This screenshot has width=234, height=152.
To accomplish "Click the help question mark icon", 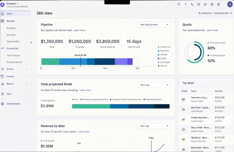I will coord(185,4).
